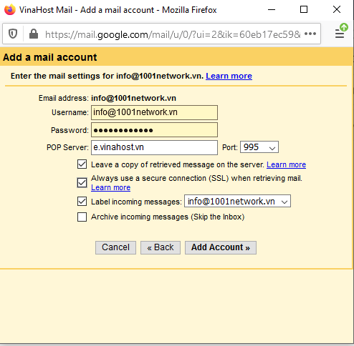
Task: Click the 'Label incoming messages:' text
Action: [x=136, y=202]
